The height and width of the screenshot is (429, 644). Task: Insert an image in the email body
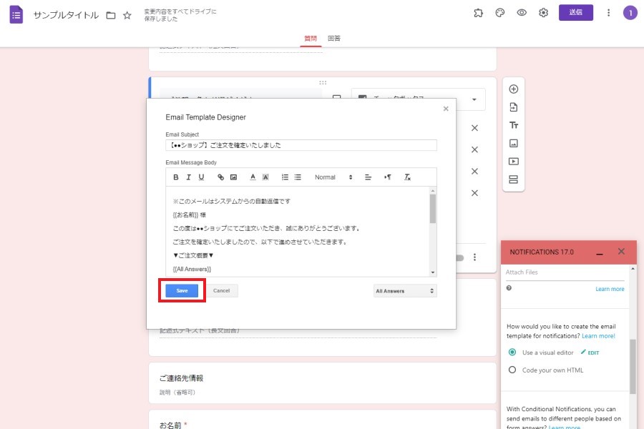click(233, 177)
